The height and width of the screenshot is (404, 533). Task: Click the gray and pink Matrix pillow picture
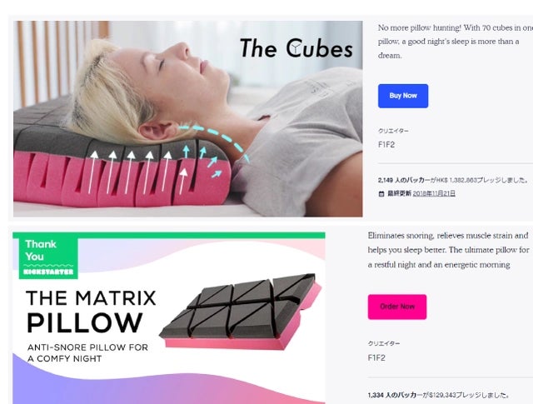(241, 312)
